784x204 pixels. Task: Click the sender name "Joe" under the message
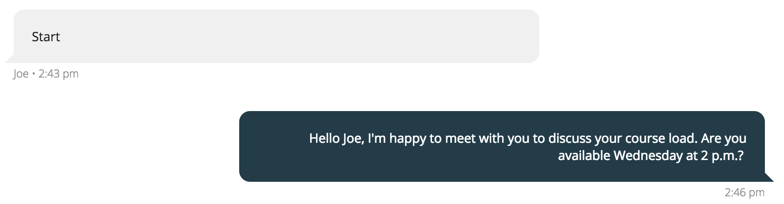coord(21,74)
